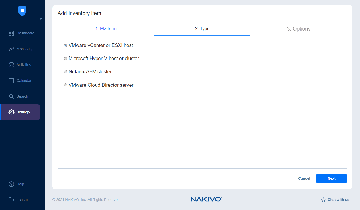Go back to the 1. Platform step

tap(106, 28)
